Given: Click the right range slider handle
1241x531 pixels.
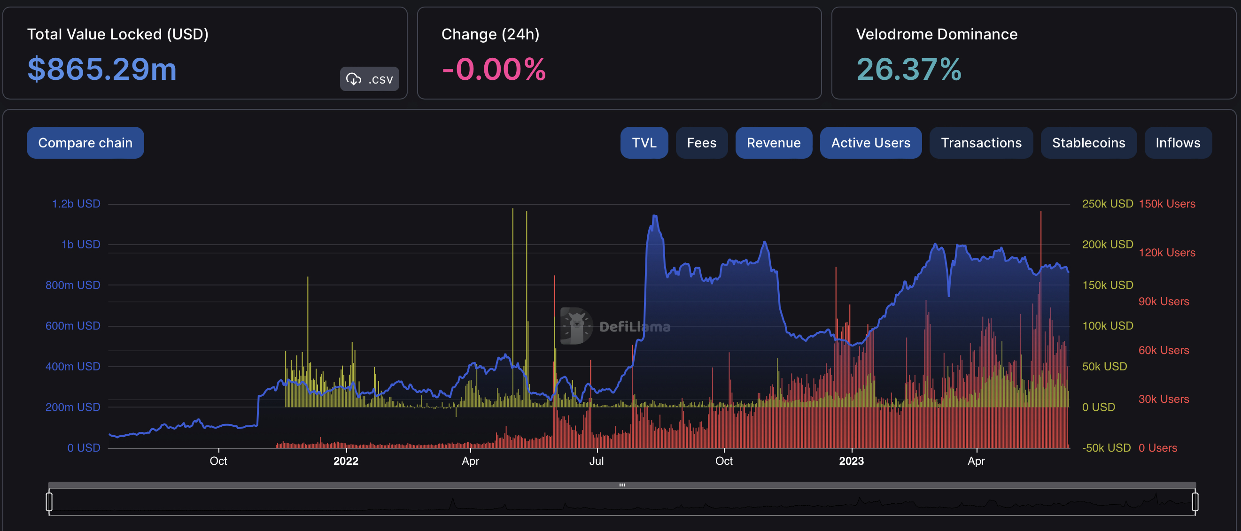Looking at the screenshot, I should [x=1195, y=501].
